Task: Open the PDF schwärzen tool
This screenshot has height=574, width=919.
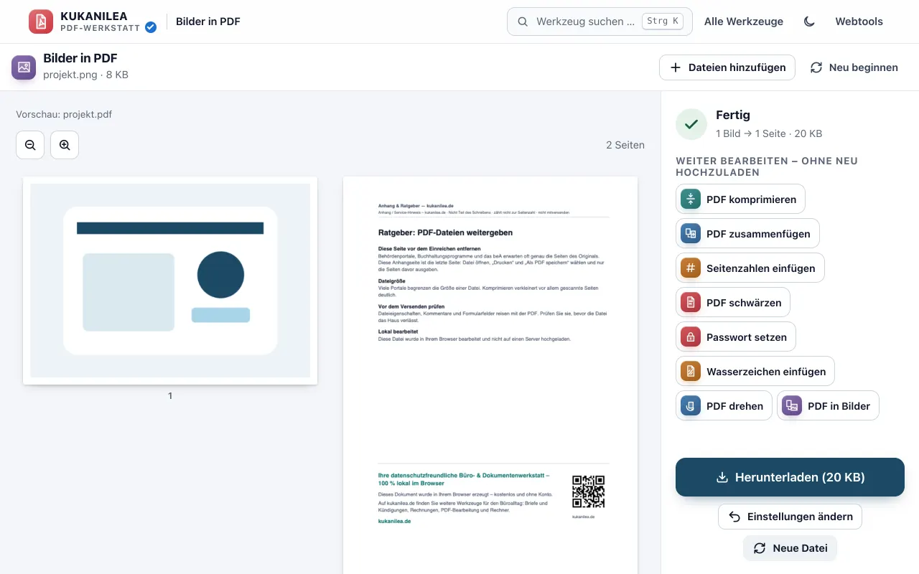Action: [733, 303]
